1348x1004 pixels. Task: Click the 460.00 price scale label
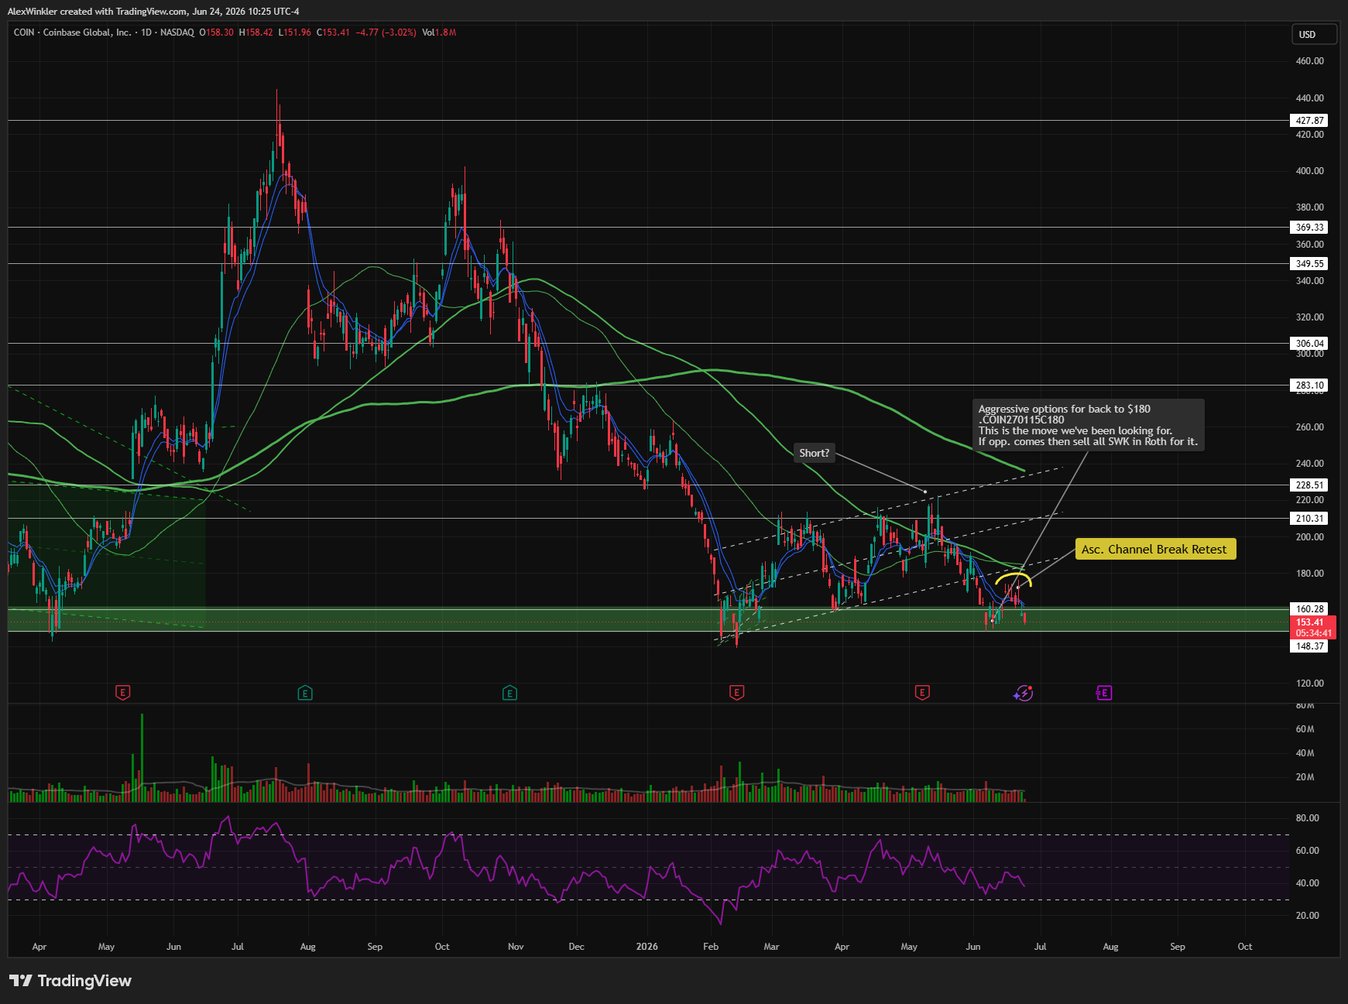coord(1309,61)
